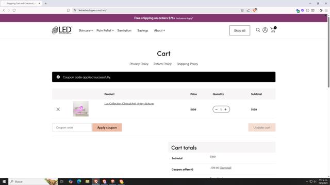Screen dimensions: 330x185
Task: Click the Coupon code input field
Action: tap(72, 127)
